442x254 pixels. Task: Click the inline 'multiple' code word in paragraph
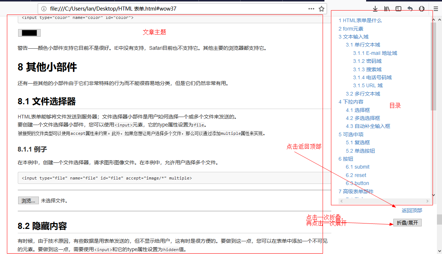(x=231, y=133)
